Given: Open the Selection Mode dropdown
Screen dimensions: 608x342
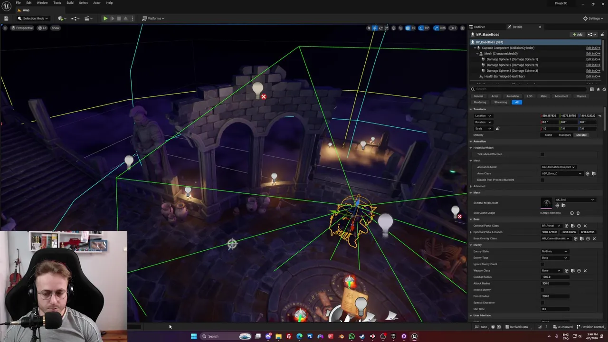Looking at the screenshot, I should coord(33,18).
